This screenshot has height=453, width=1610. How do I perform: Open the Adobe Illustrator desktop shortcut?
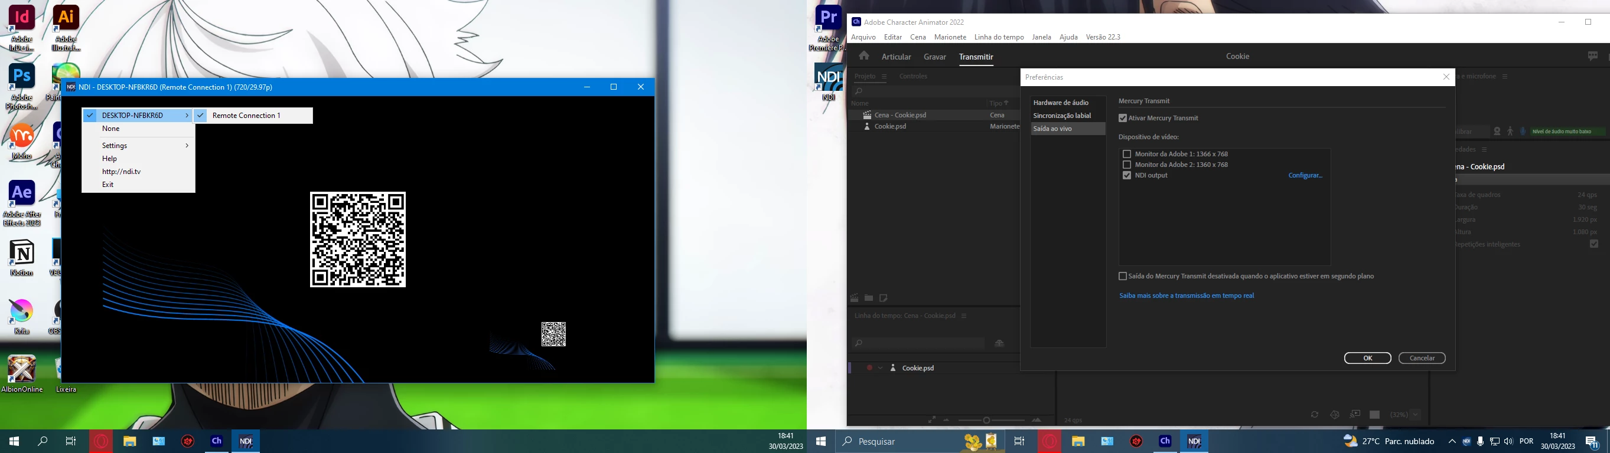click(66, 28)
